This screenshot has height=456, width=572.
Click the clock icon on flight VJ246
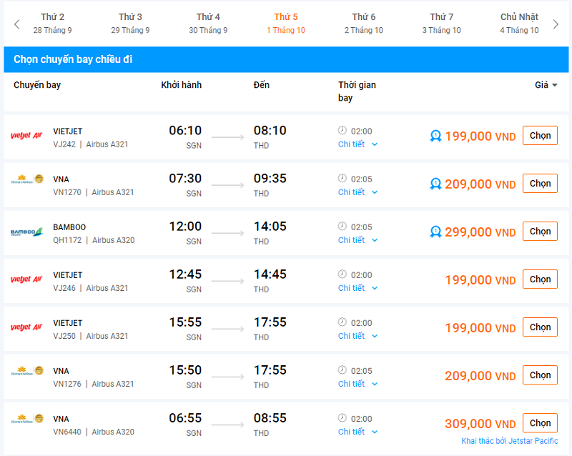click(342, 274)
